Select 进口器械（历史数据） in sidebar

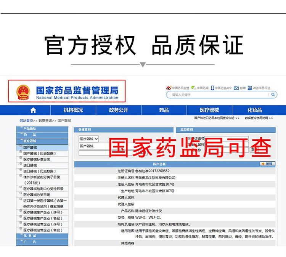[39, 171]
